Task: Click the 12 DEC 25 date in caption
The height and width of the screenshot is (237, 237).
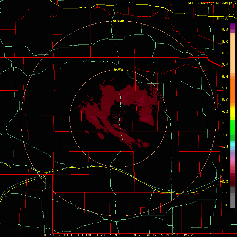Action: 169,235
